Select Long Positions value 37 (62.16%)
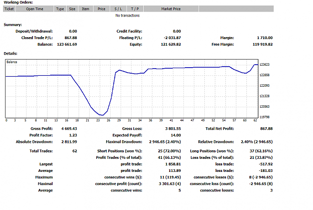The height and width of the screenshot is (210, 313). point(261,151)
